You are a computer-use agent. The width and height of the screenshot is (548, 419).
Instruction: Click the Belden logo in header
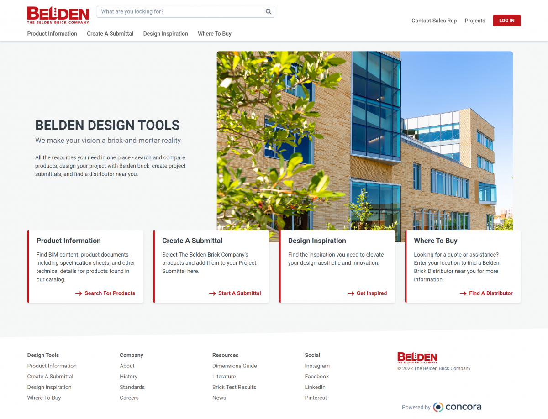[58, 15]
